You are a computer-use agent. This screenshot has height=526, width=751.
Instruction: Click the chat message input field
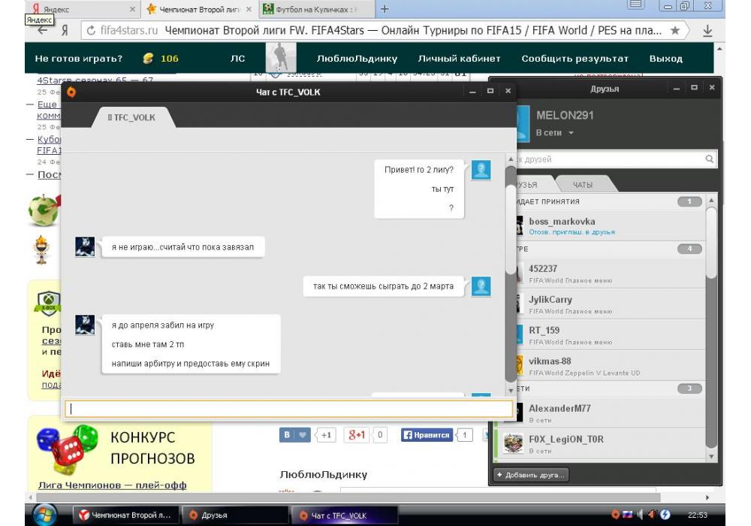pyautogui.click(x=289, y=410)
